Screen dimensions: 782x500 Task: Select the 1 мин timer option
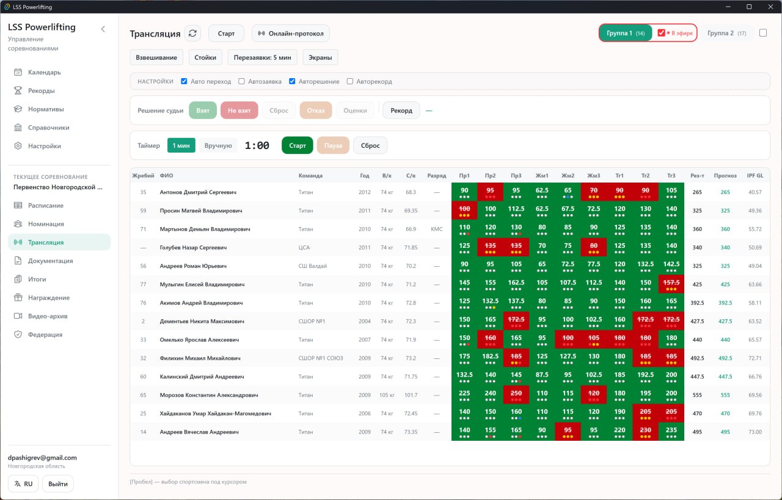coord(181,145)
